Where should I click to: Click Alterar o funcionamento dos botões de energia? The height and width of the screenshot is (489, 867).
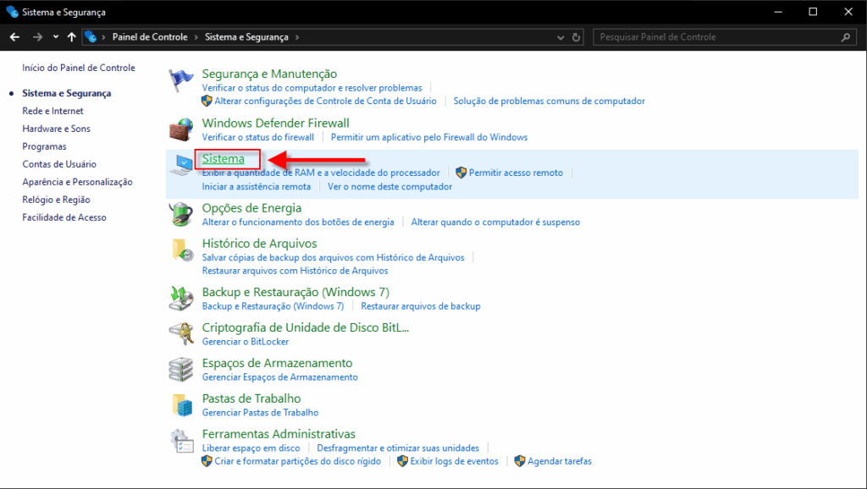coord(298,222)
